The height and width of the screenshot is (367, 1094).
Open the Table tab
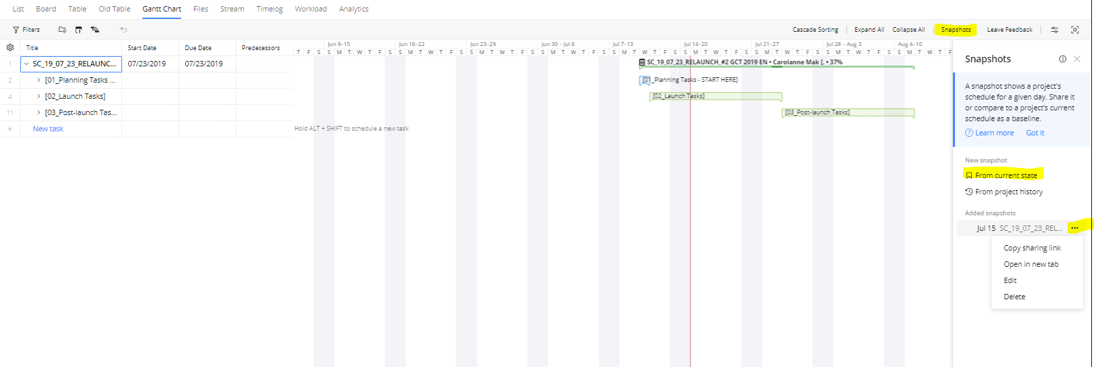pos(77,9)
